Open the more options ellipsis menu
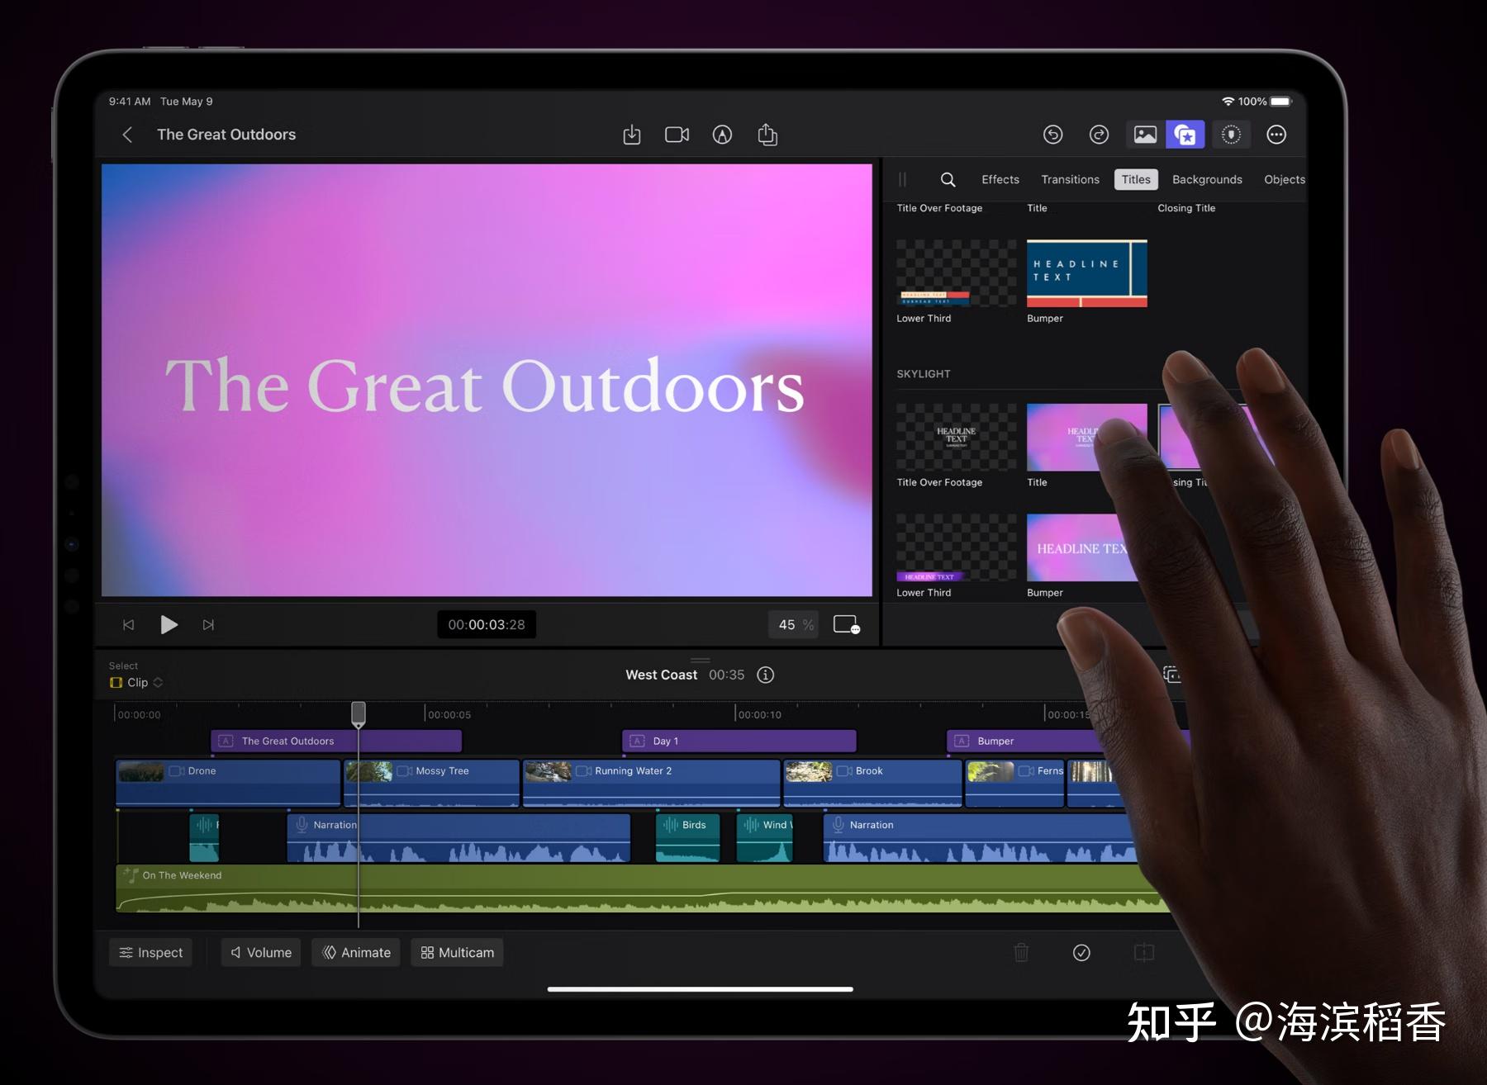This screenshot has width=1487, height=1085. (x=1276, y=135)
